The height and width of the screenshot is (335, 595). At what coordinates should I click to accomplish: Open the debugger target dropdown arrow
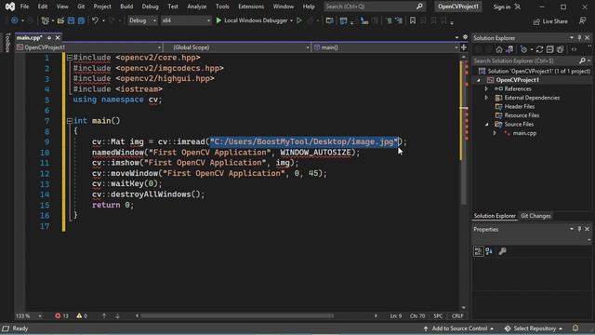tap(291, 20)
